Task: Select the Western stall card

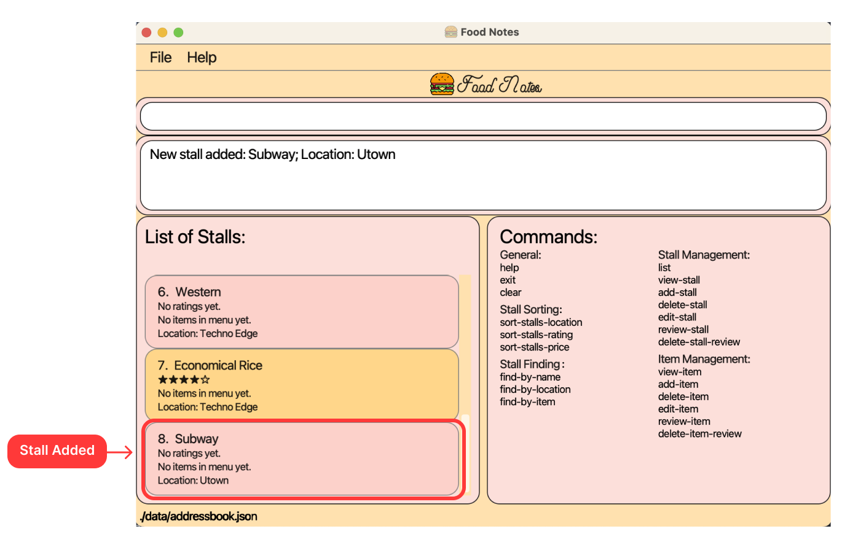Action: pyautogui.click(x=302, y=312)
